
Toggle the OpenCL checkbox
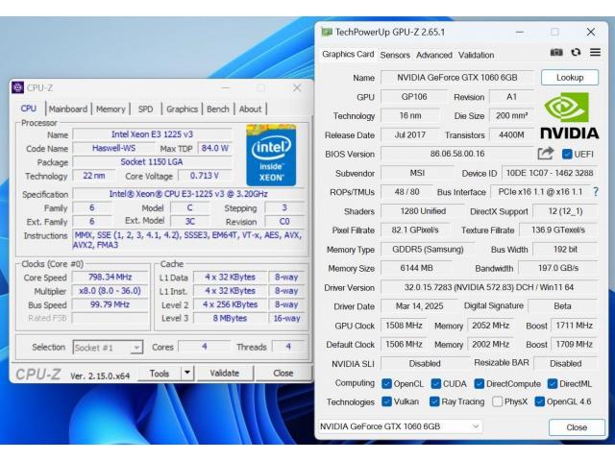tap(386, 384)
